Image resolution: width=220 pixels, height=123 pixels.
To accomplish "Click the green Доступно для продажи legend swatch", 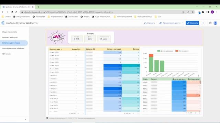I will [158, 51].
